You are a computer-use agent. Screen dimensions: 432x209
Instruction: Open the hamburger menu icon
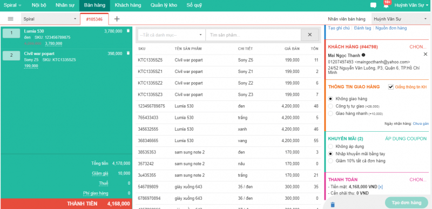click(x=10, y=19)
